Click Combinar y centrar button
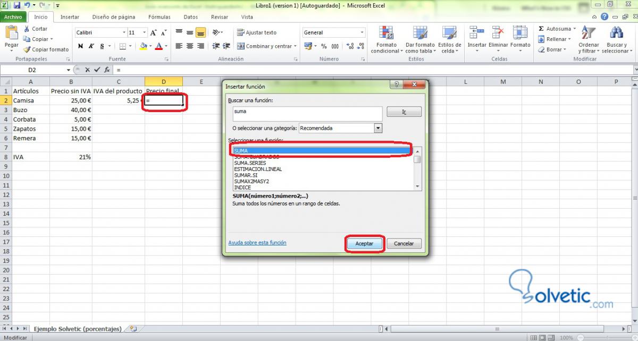 tap(264, 46)
